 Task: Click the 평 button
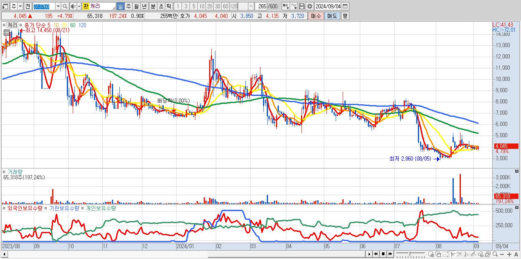pyautogui.click(x=345, y=16)
